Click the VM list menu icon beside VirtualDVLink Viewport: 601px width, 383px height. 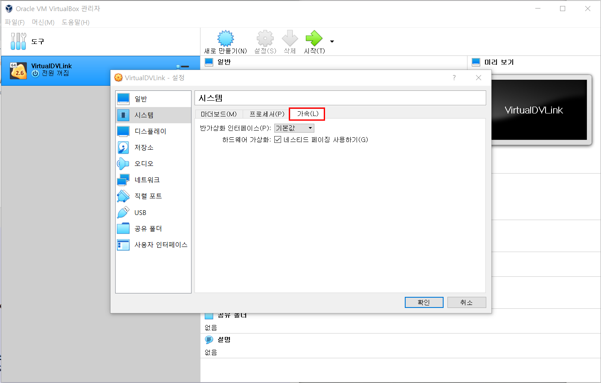[183, 67]
